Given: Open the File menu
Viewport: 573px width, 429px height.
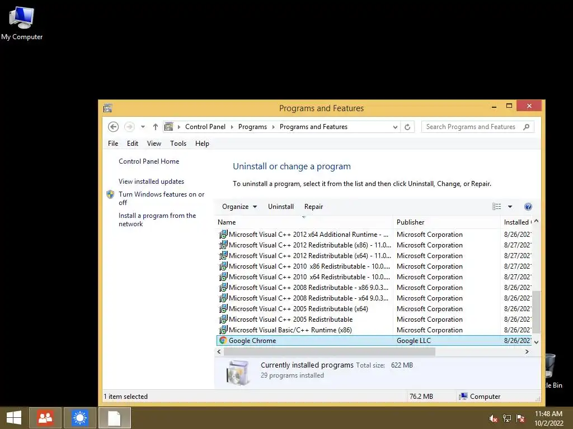Looking at the screenshot, I should point(113,144).
